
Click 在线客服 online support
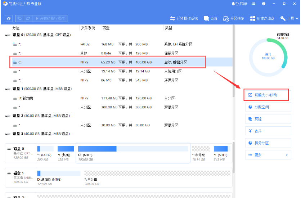coord(239,4)
